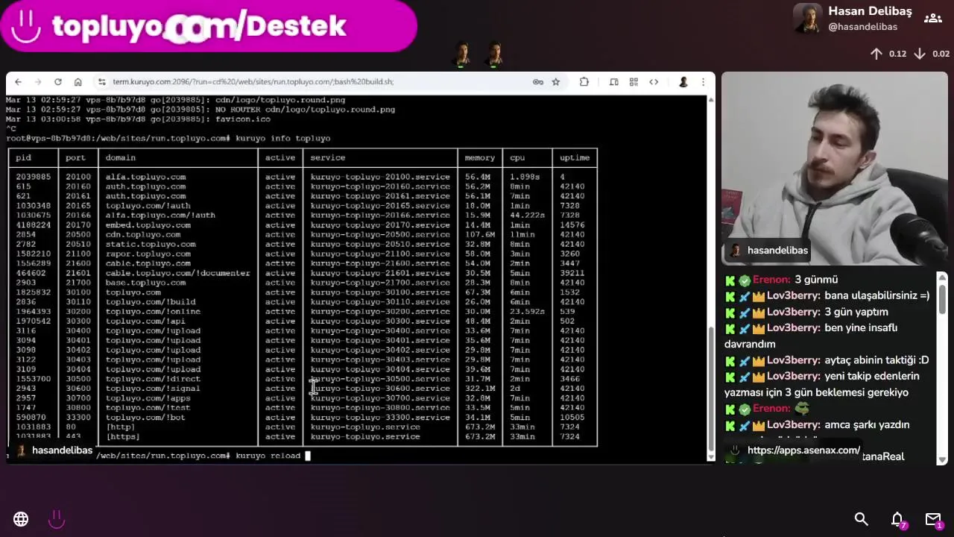
Task: Click the memory value '107.6M'
Action: tap(480, 234)
